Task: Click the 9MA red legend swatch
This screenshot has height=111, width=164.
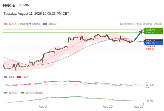Action: pos(19,77)
